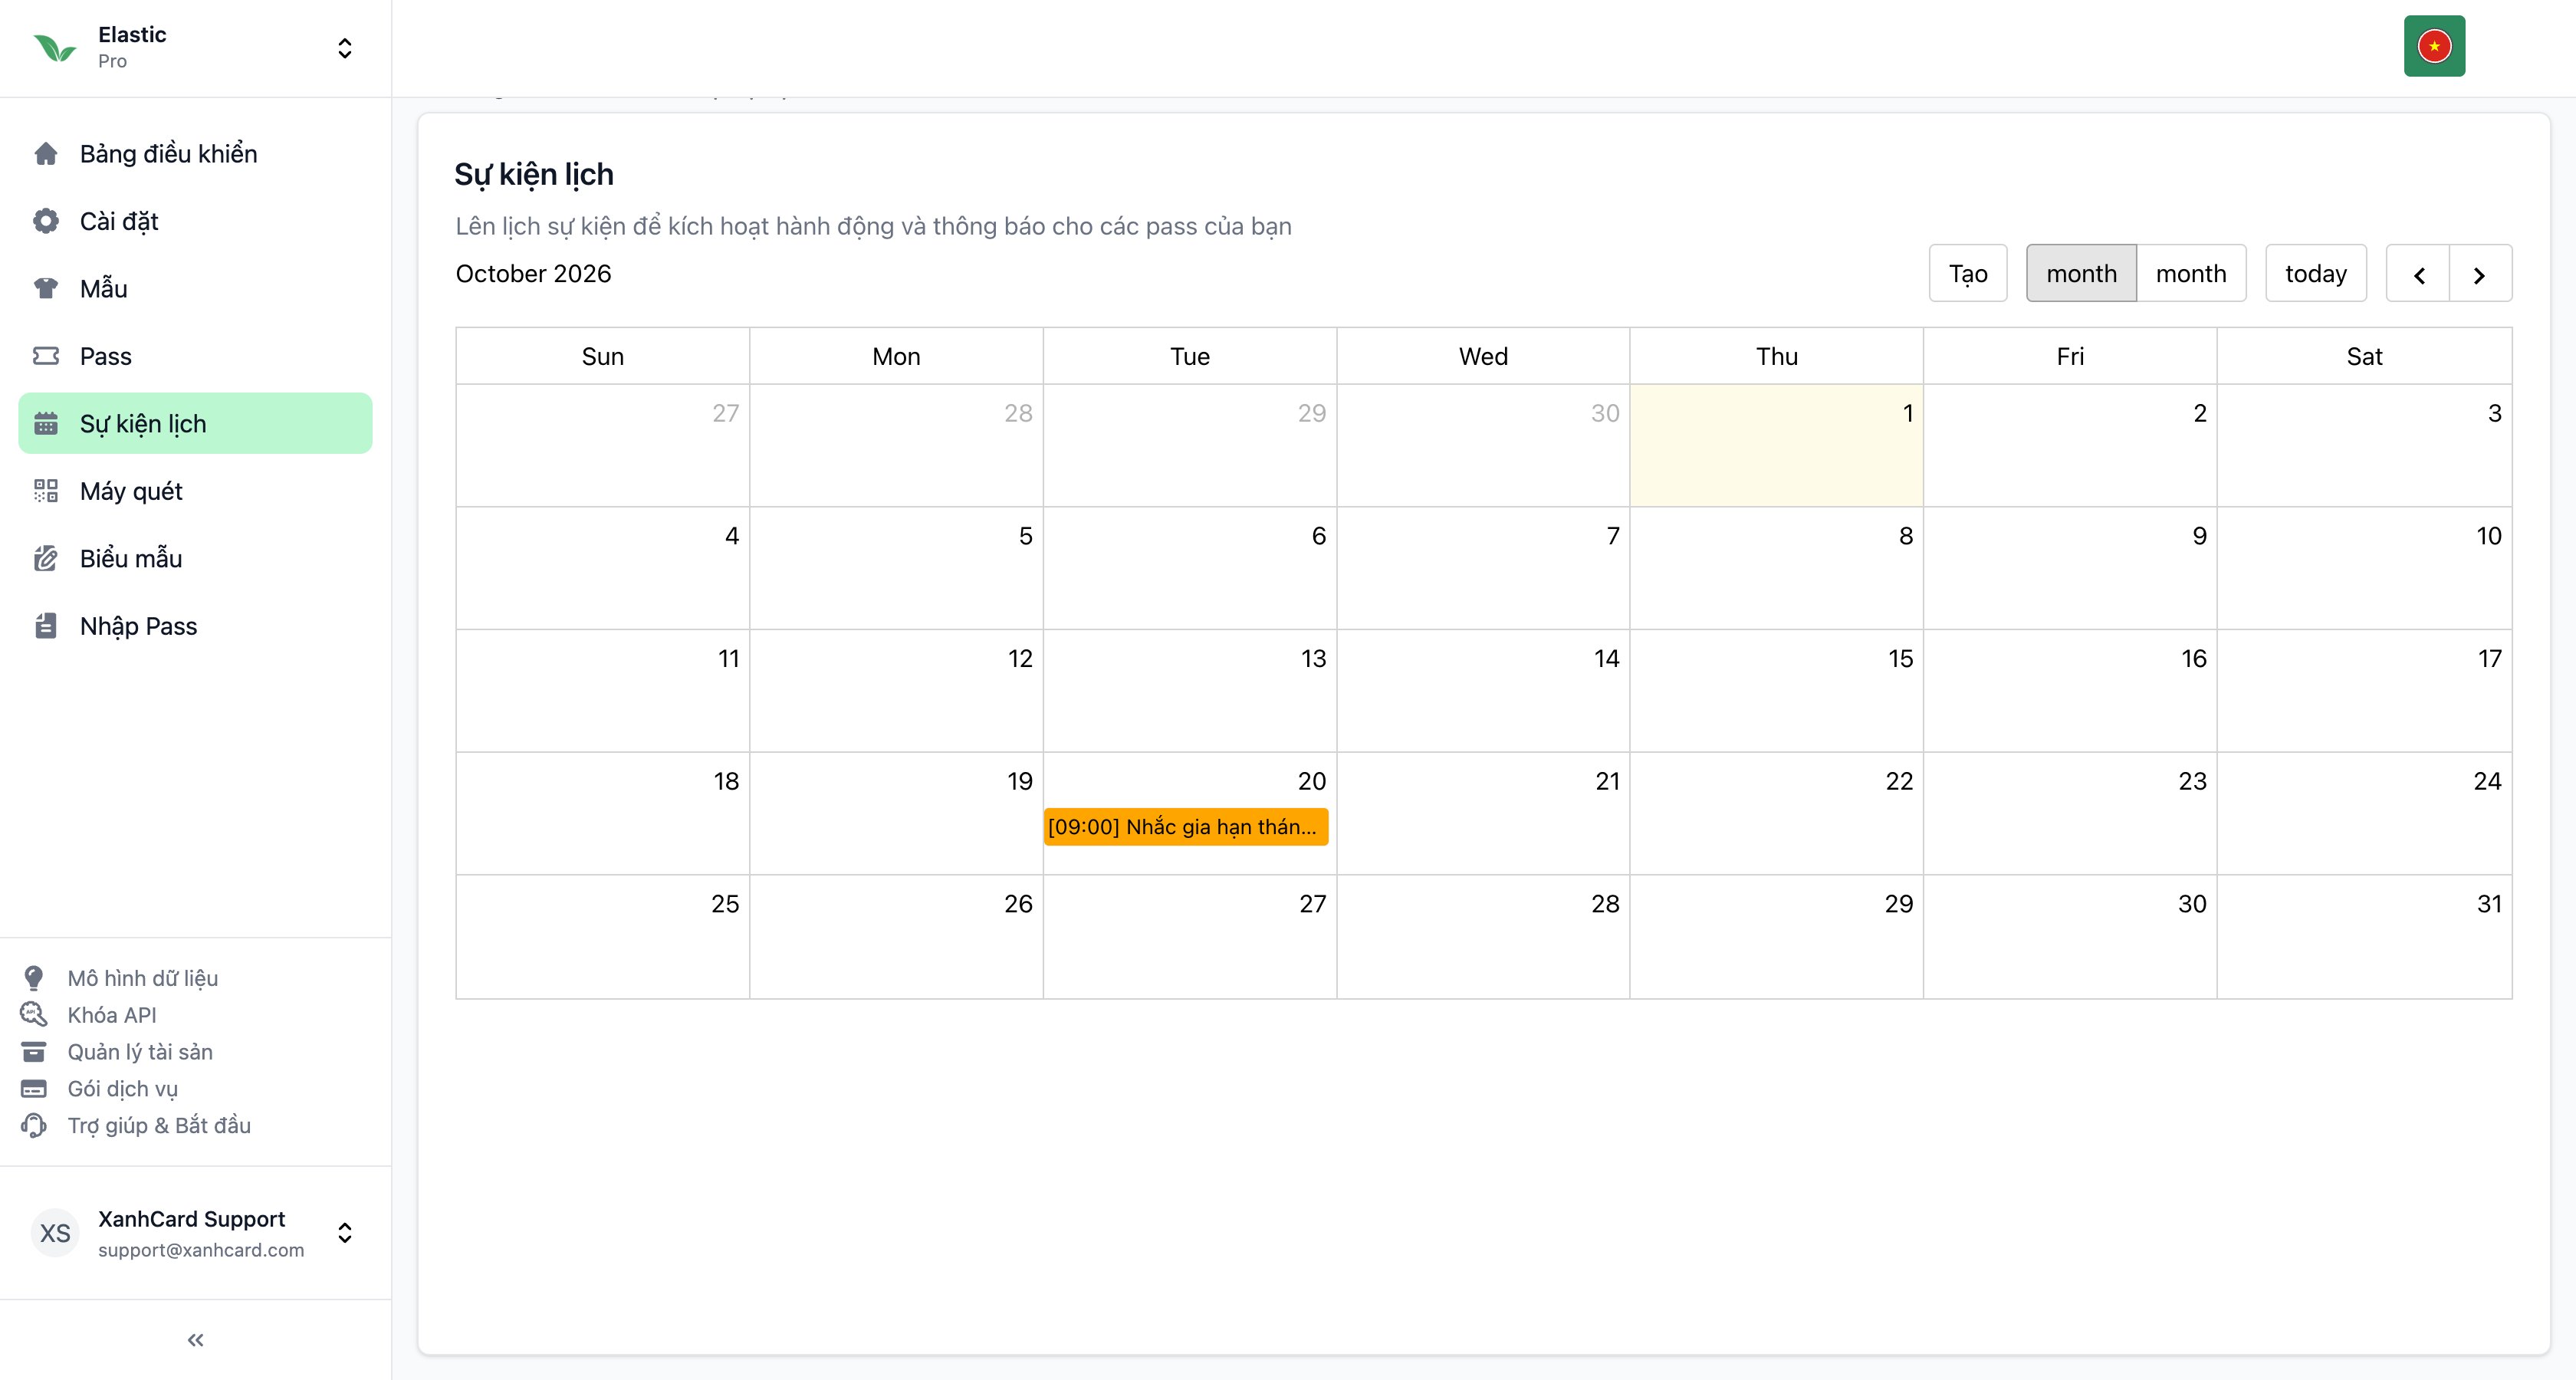Viewport: 2576px width, 1380px height.
Task: Go to the next month arrow
Action: pyautogui.click(x=2480, y=273)
